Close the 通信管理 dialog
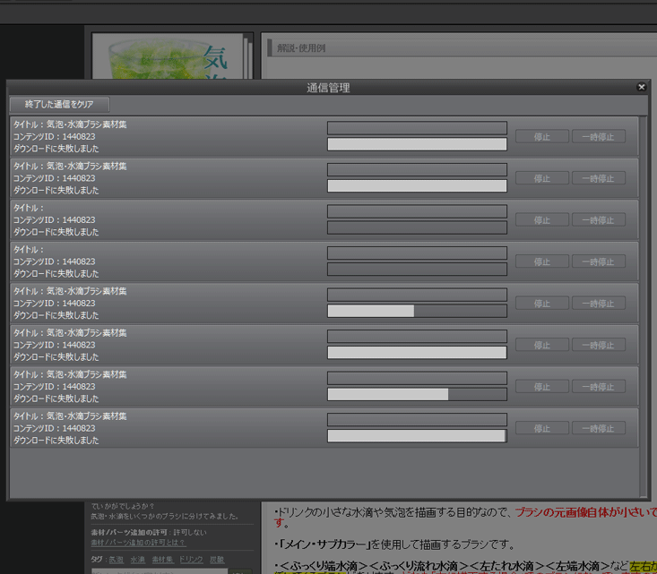Screen dimensions: 657x574 click(641, 87)
